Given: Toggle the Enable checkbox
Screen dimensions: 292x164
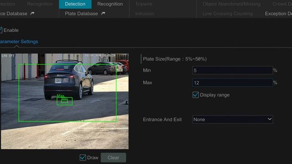Looking at the screenshot, I should point(1,30).
